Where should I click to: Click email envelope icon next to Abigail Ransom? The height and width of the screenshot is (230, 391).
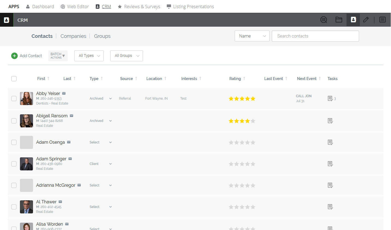click(x=71, y=116)
